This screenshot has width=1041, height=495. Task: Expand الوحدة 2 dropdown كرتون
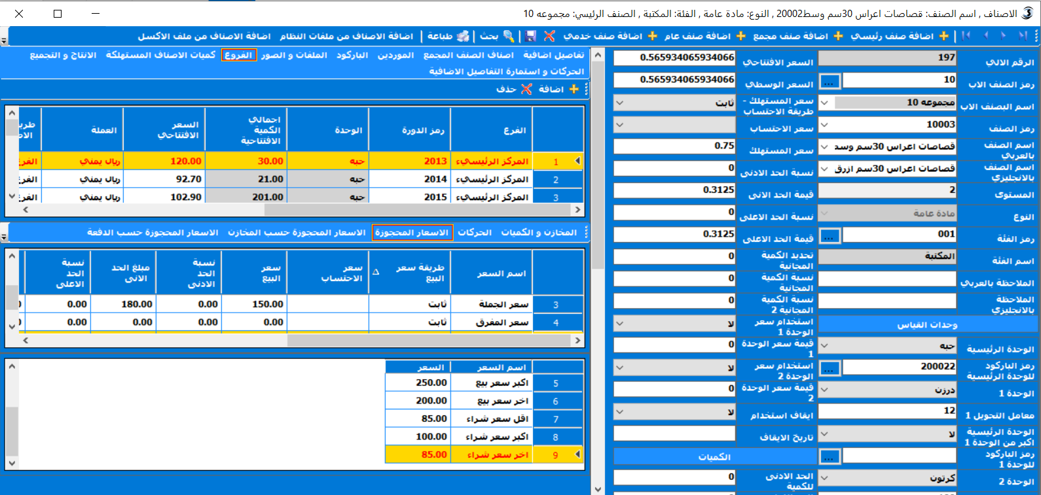[824, 478]
